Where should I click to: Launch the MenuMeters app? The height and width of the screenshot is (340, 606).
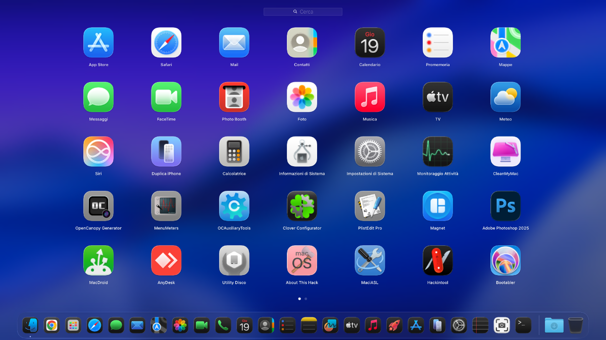pos(166,206)
